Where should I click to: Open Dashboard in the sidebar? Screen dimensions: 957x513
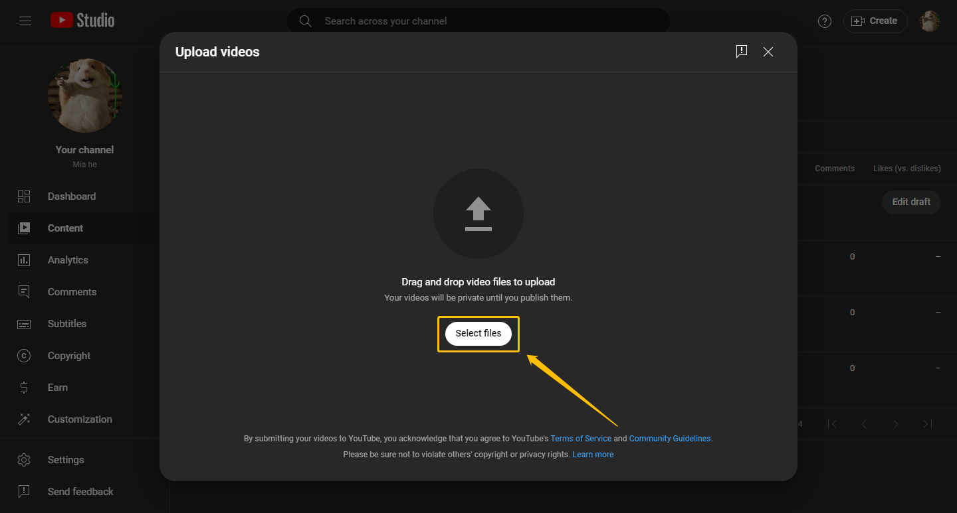tap(72, 196)
